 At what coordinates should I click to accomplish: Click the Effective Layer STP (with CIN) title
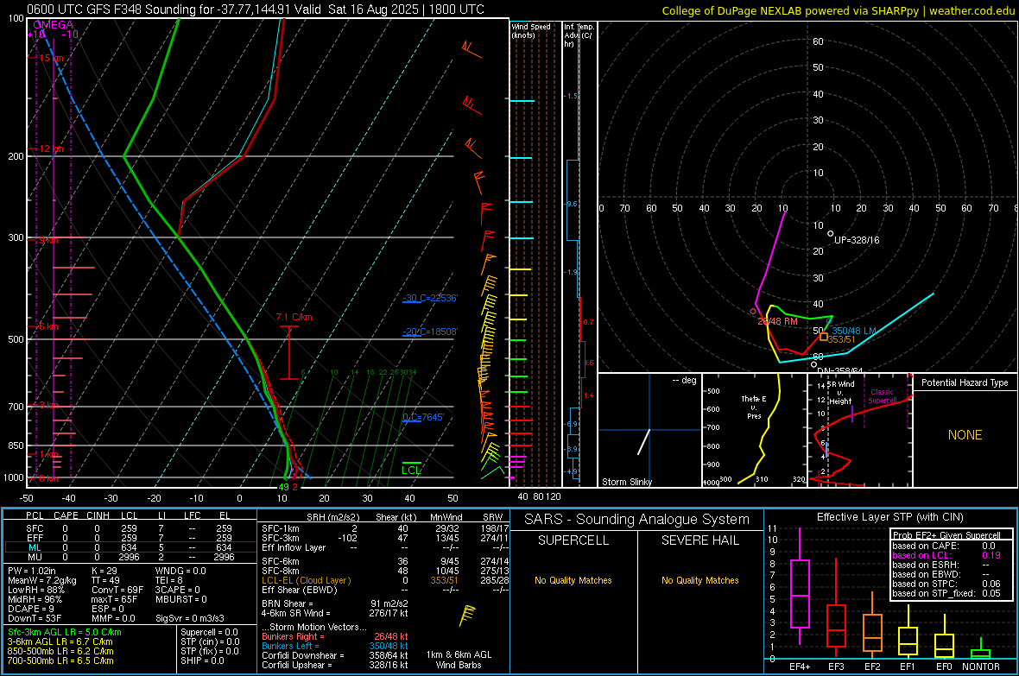(889, 517)
